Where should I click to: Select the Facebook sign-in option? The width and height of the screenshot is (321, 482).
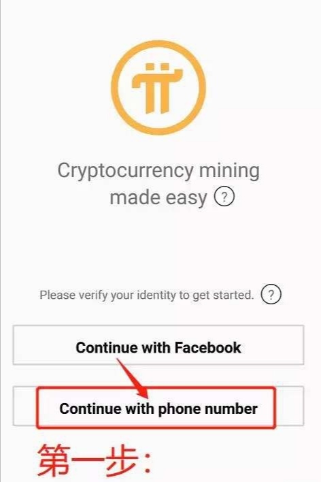(158, 345)
